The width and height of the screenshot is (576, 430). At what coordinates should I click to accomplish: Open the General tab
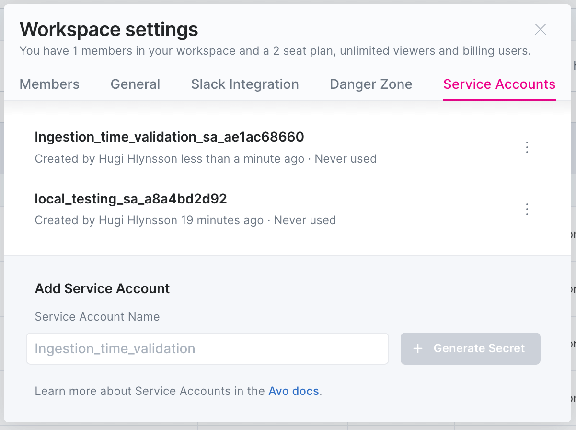coord(135,84)
